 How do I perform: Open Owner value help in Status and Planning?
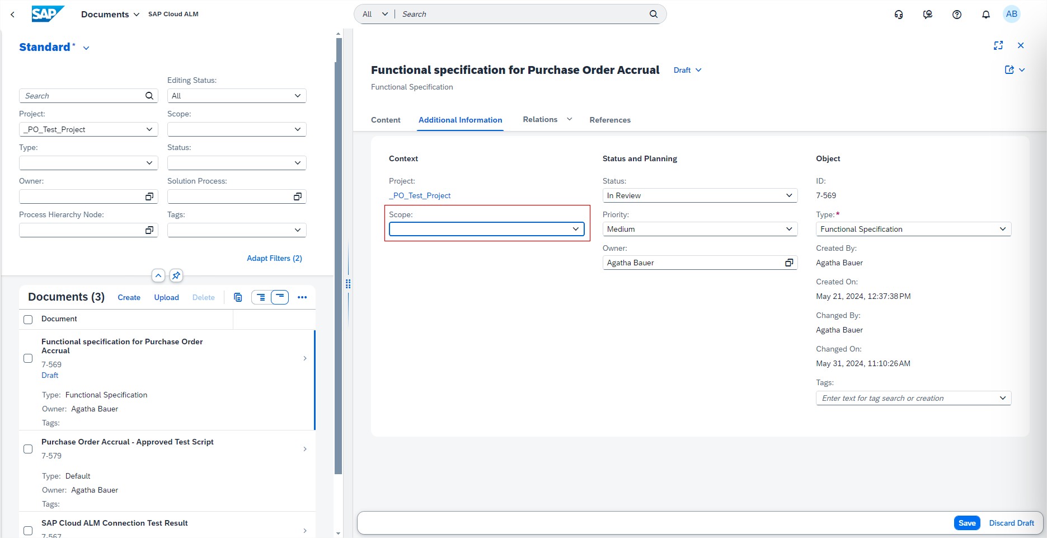click(x=789, y=263)
